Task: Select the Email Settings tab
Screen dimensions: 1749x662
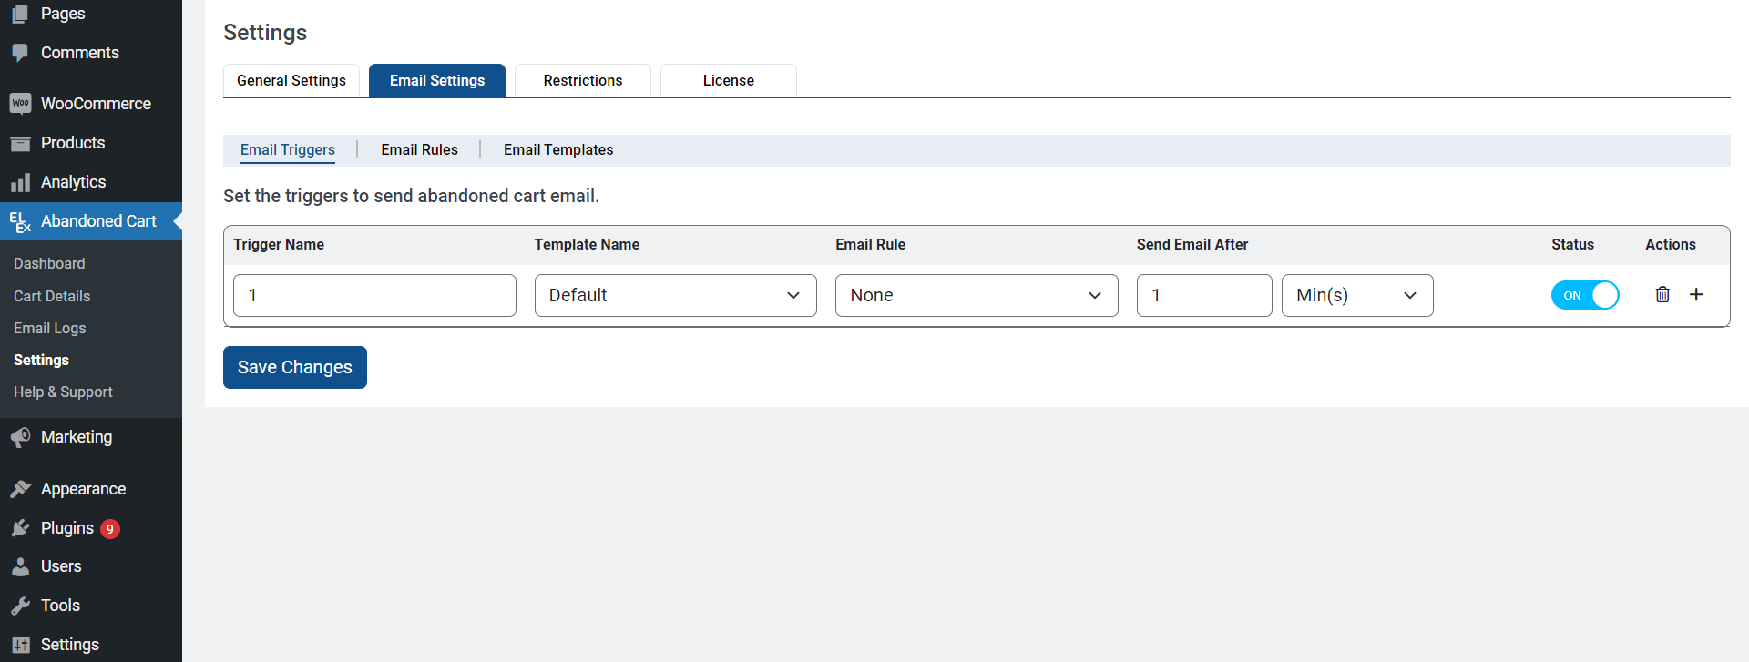Action: click(437, 80)
